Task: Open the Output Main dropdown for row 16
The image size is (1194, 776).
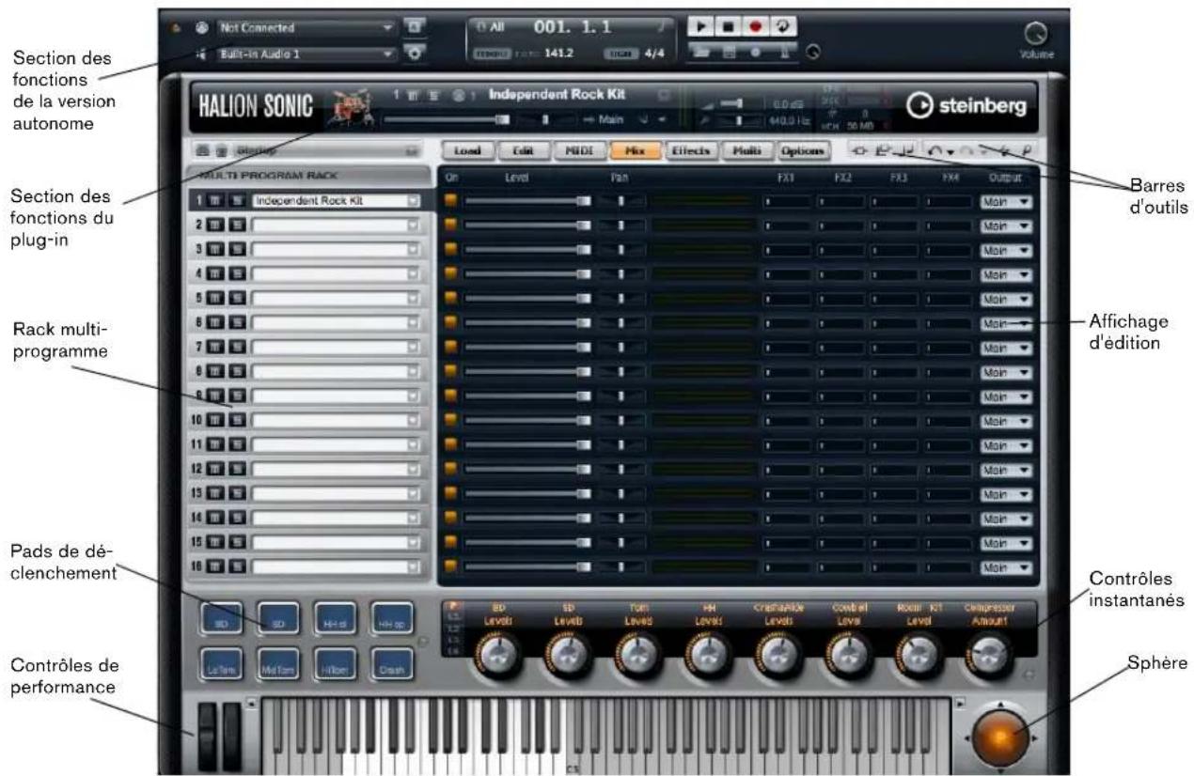Action: [x=1005, y=566]
